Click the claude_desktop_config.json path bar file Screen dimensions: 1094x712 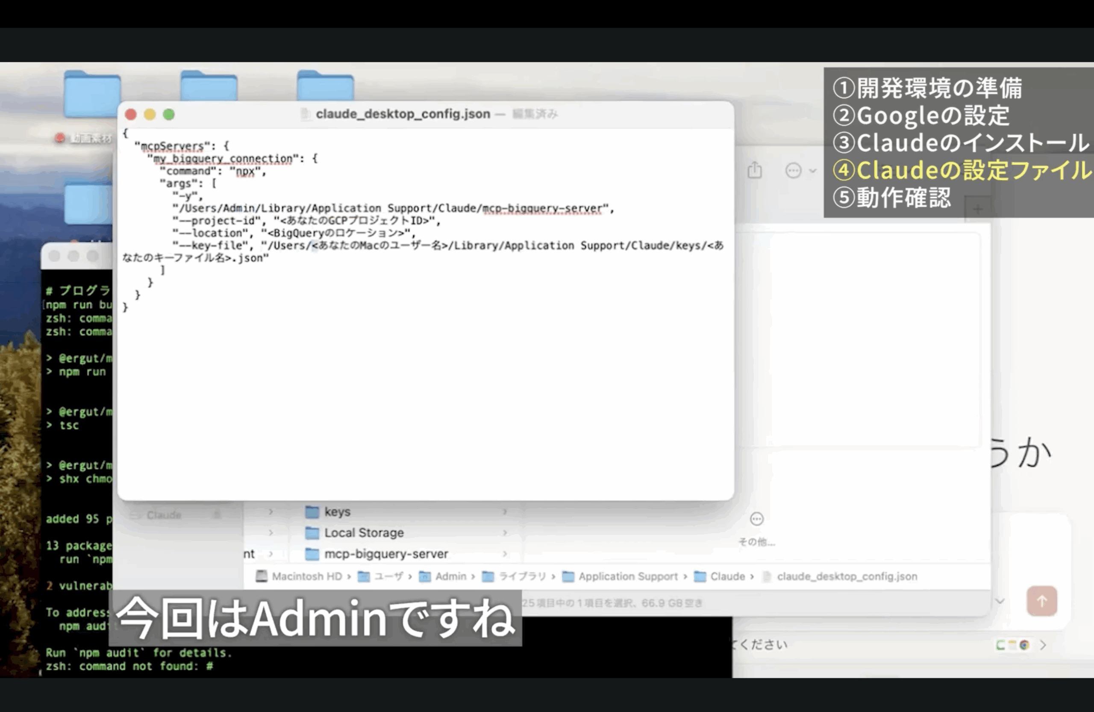(846, 576)
